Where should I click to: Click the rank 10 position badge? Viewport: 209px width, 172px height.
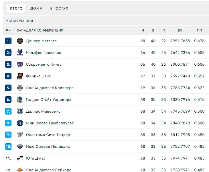[x=8, y=147]
